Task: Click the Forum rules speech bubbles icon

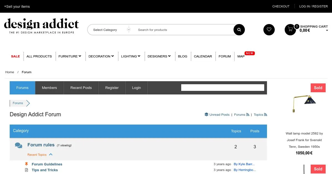Action: (x=19, y=145)
